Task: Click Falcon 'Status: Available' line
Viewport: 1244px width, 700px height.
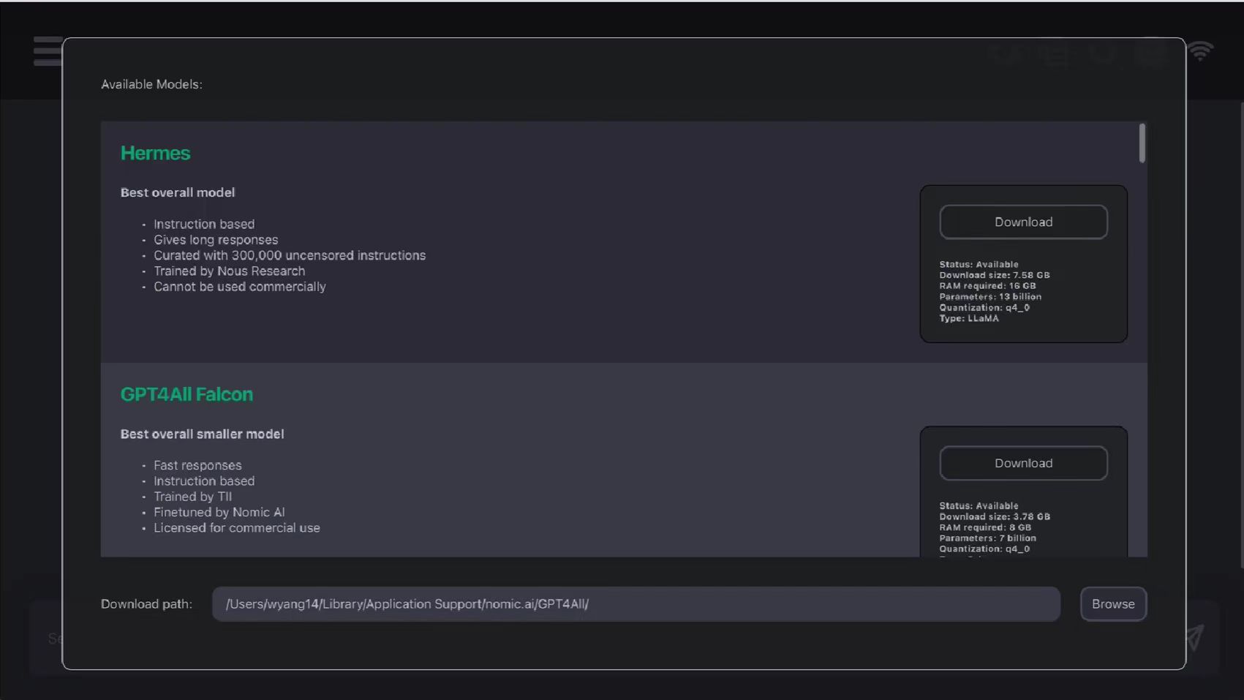Action: 979,505
